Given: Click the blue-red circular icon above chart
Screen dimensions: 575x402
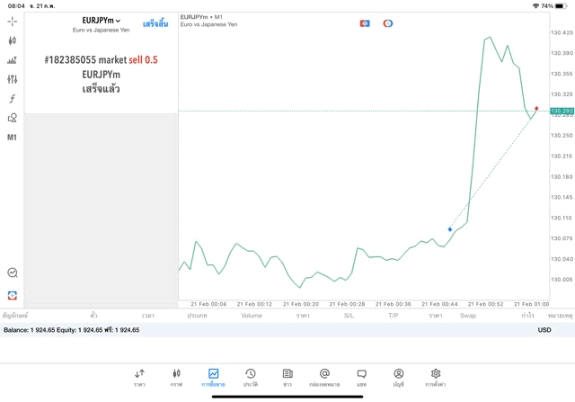Looking at the screenshot, I should (388, 23).
